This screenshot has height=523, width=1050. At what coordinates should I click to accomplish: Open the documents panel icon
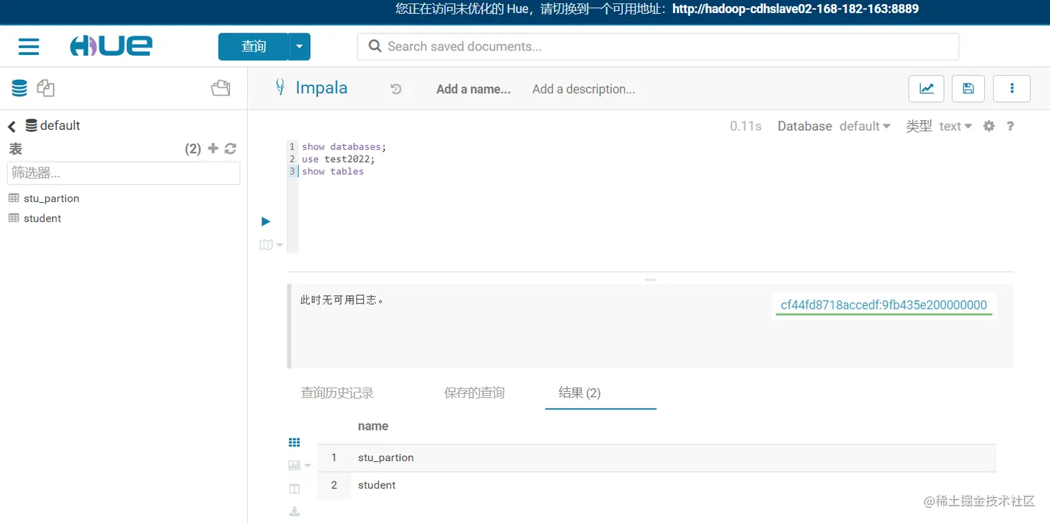pyautogui.click(x=46, y=88)
